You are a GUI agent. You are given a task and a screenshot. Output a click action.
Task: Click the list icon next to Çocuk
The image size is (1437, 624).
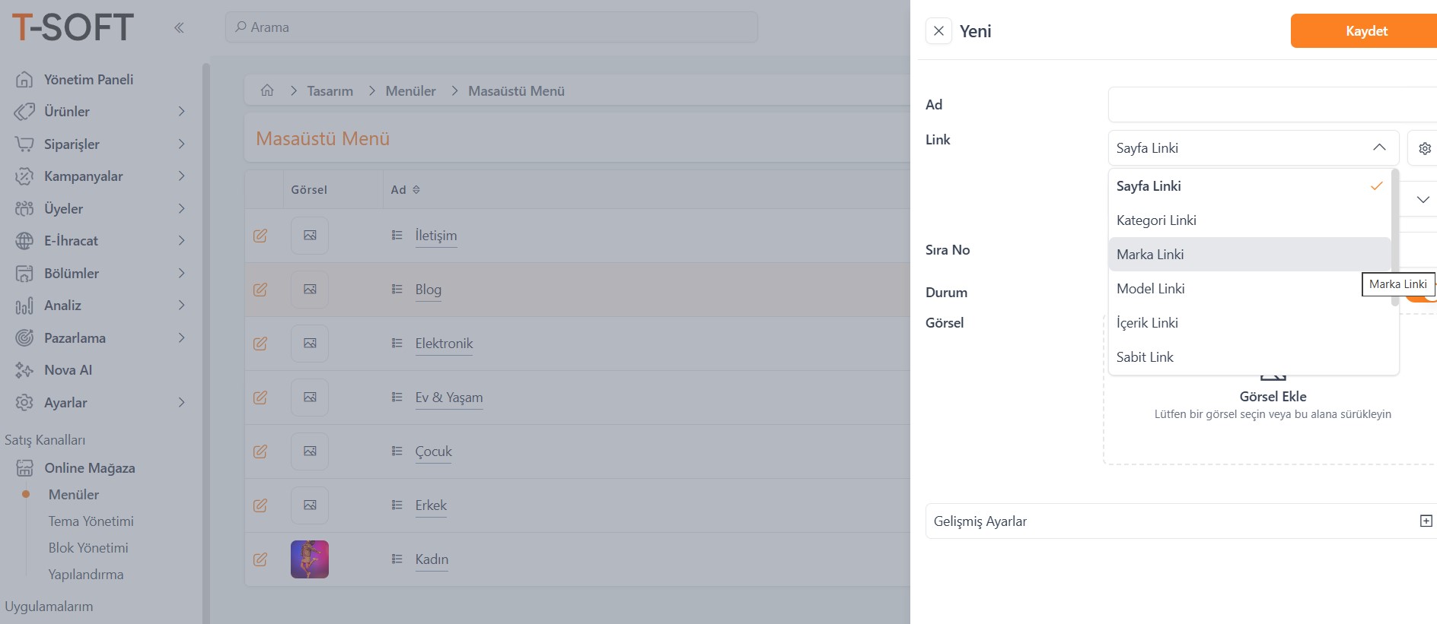click(397, 451)
